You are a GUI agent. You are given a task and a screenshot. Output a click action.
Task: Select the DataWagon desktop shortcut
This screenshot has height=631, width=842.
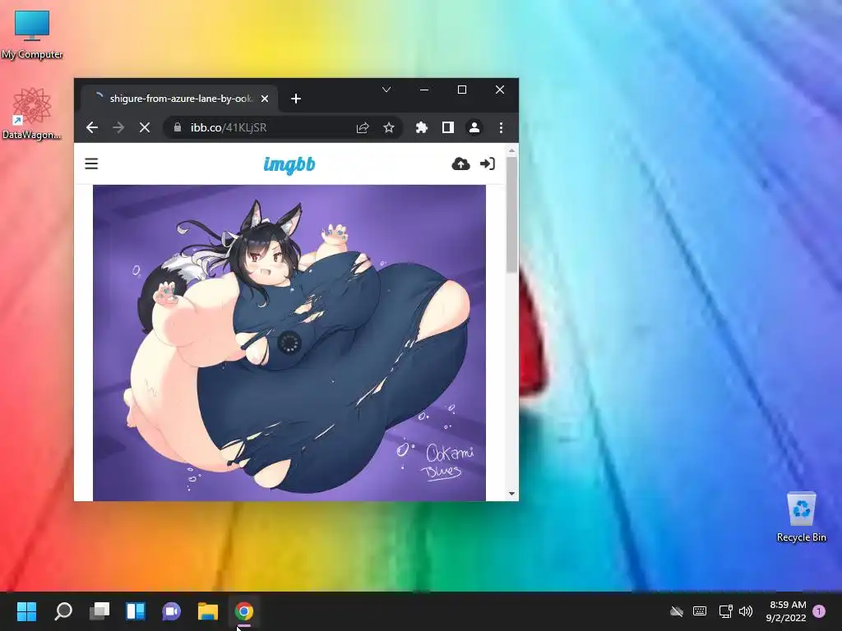[32, 113]
